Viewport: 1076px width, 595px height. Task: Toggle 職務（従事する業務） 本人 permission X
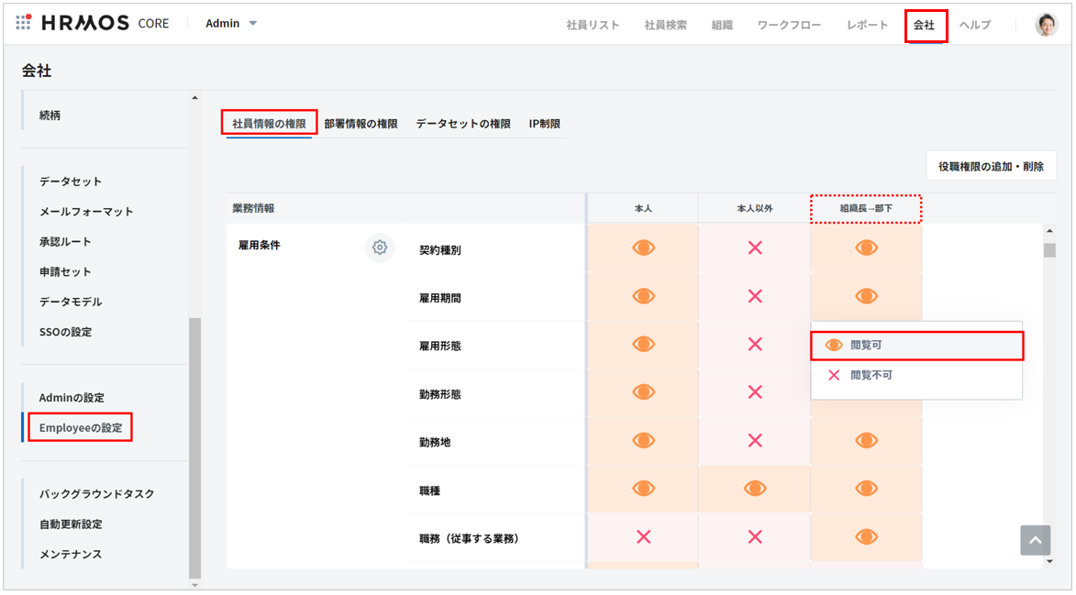pyautogui.click(x=643, y=537)
